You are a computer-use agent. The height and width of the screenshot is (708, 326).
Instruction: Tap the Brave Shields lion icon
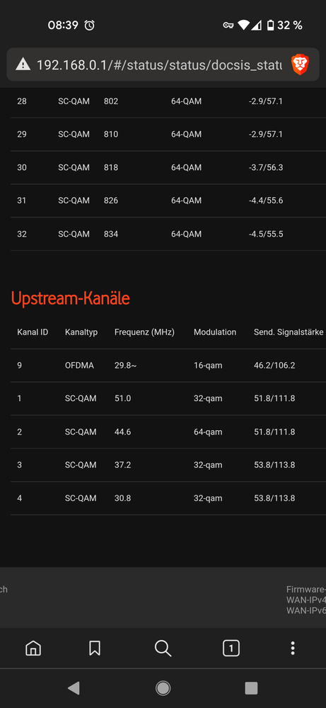point(299,64)
